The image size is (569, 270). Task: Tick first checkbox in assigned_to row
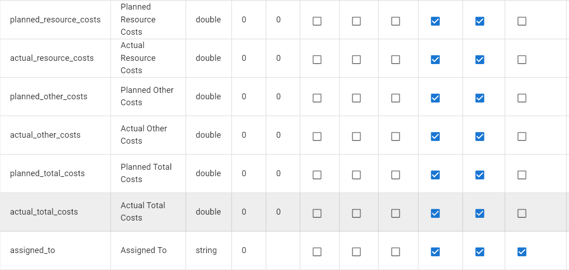317,252
